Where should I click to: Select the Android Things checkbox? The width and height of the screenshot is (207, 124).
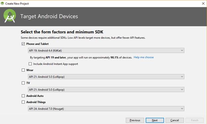[x=23, y=102]
